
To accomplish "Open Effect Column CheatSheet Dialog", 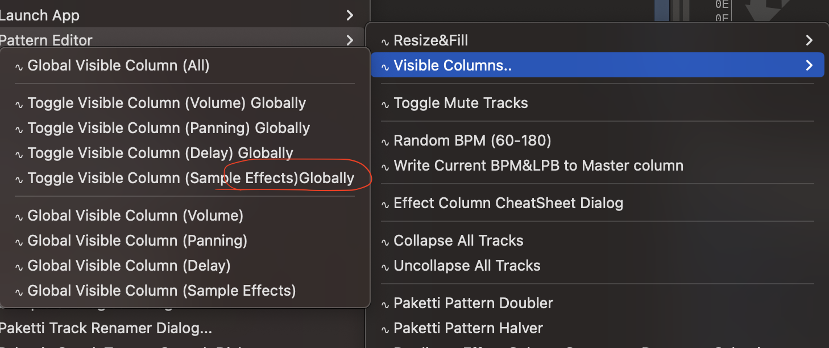I will tap(508, 203).
